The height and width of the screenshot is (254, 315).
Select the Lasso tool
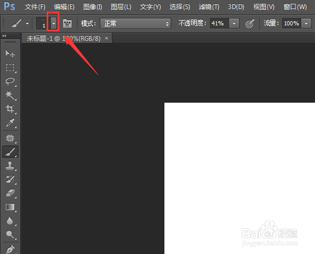[10, 81]
